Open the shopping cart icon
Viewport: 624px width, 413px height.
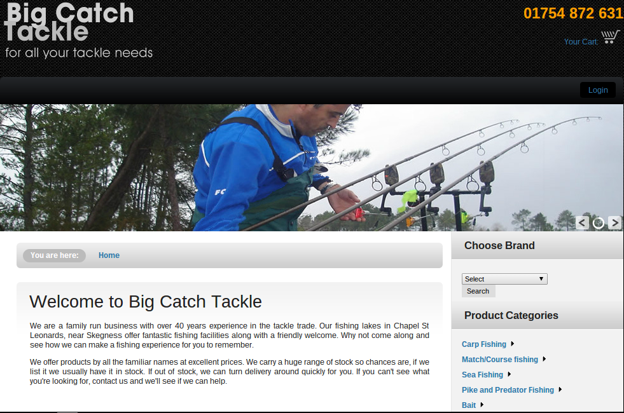click(611, 37)
